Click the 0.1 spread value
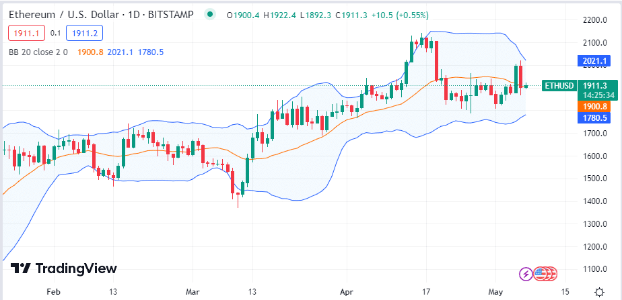Screen dimensions: 622x300 [x=55, y=33]
